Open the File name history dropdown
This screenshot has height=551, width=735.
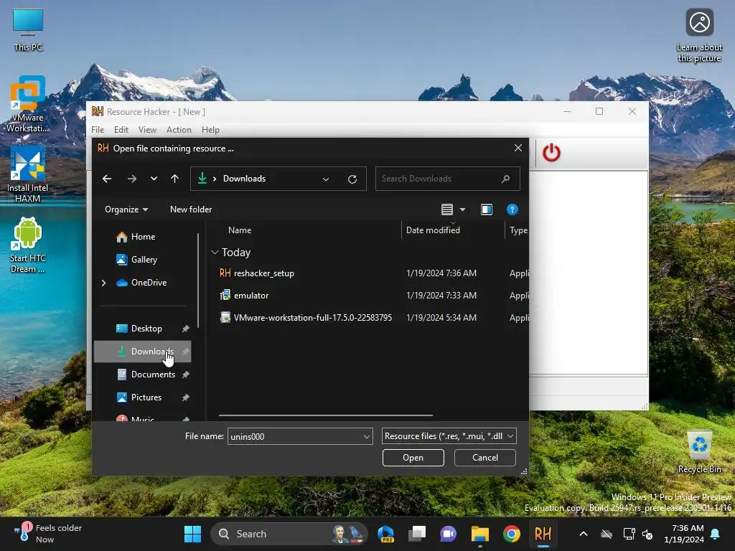(x=367, y=437)
